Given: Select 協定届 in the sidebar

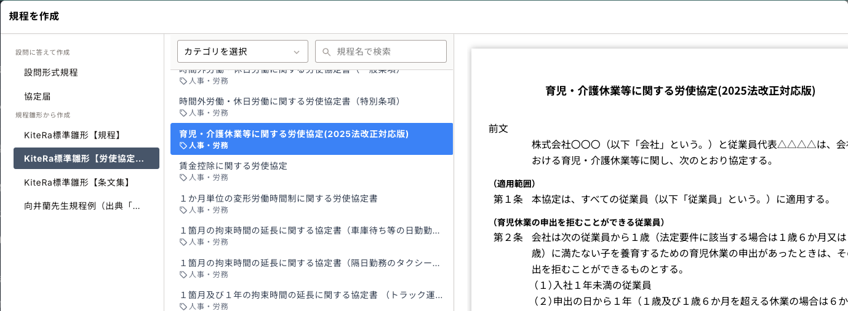Looking at the screenshot, I should tap(37, 96).
